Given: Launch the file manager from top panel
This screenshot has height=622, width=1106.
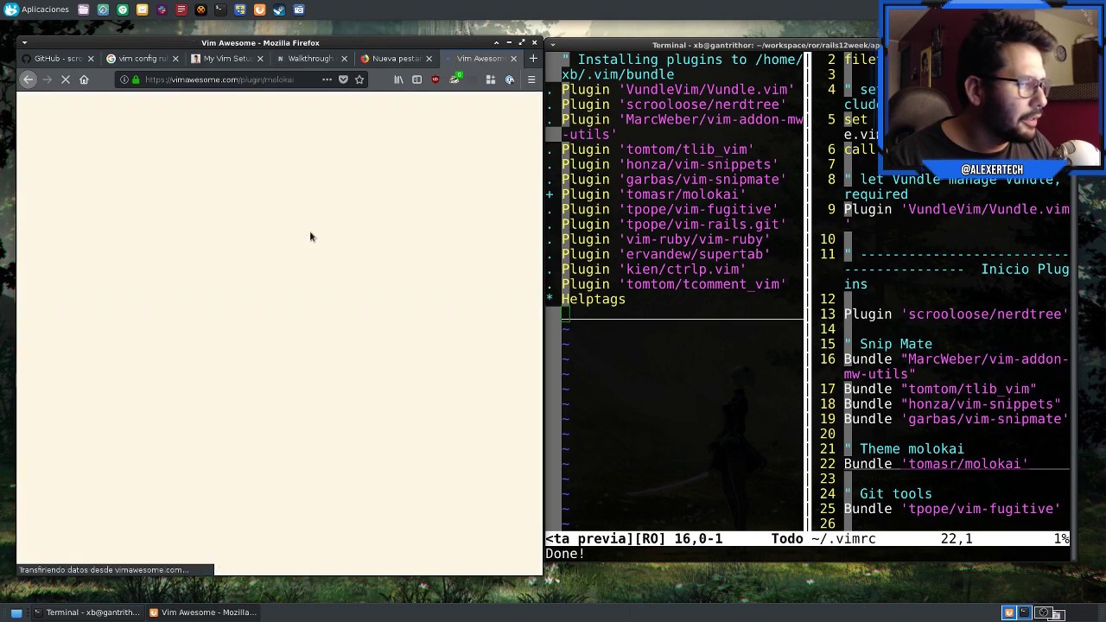Looking at the screenshot, I should (83, 10).
